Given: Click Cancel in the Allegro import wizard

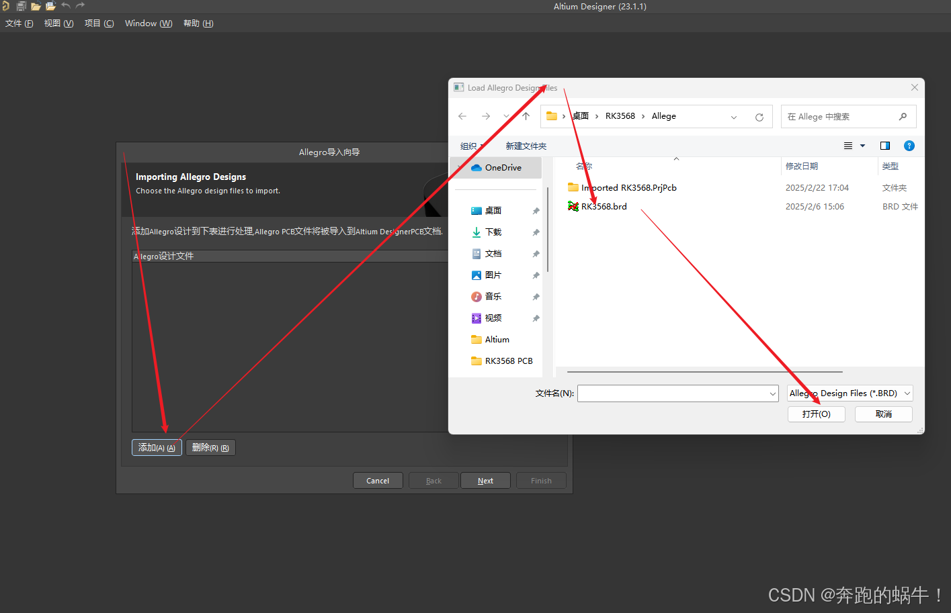Looking at the screenshot, I should [x=378, y=481].
